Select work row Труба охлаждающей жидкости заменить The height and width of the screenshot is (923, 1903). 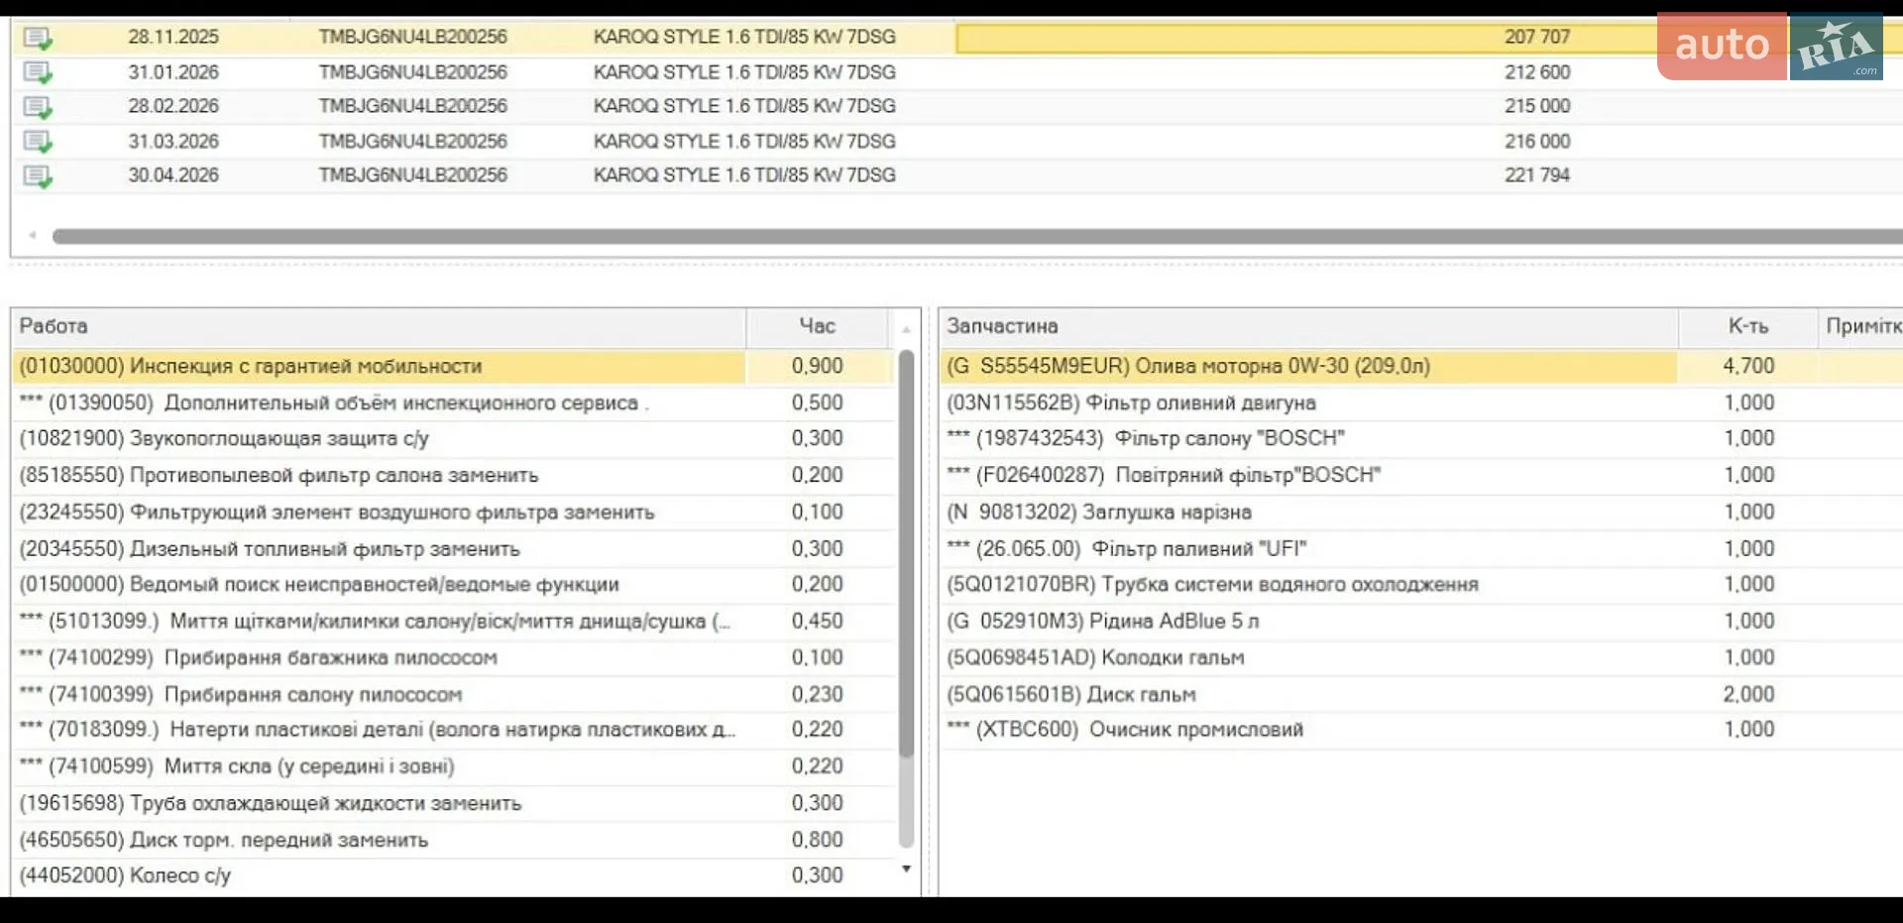click(x=453, y=804)
